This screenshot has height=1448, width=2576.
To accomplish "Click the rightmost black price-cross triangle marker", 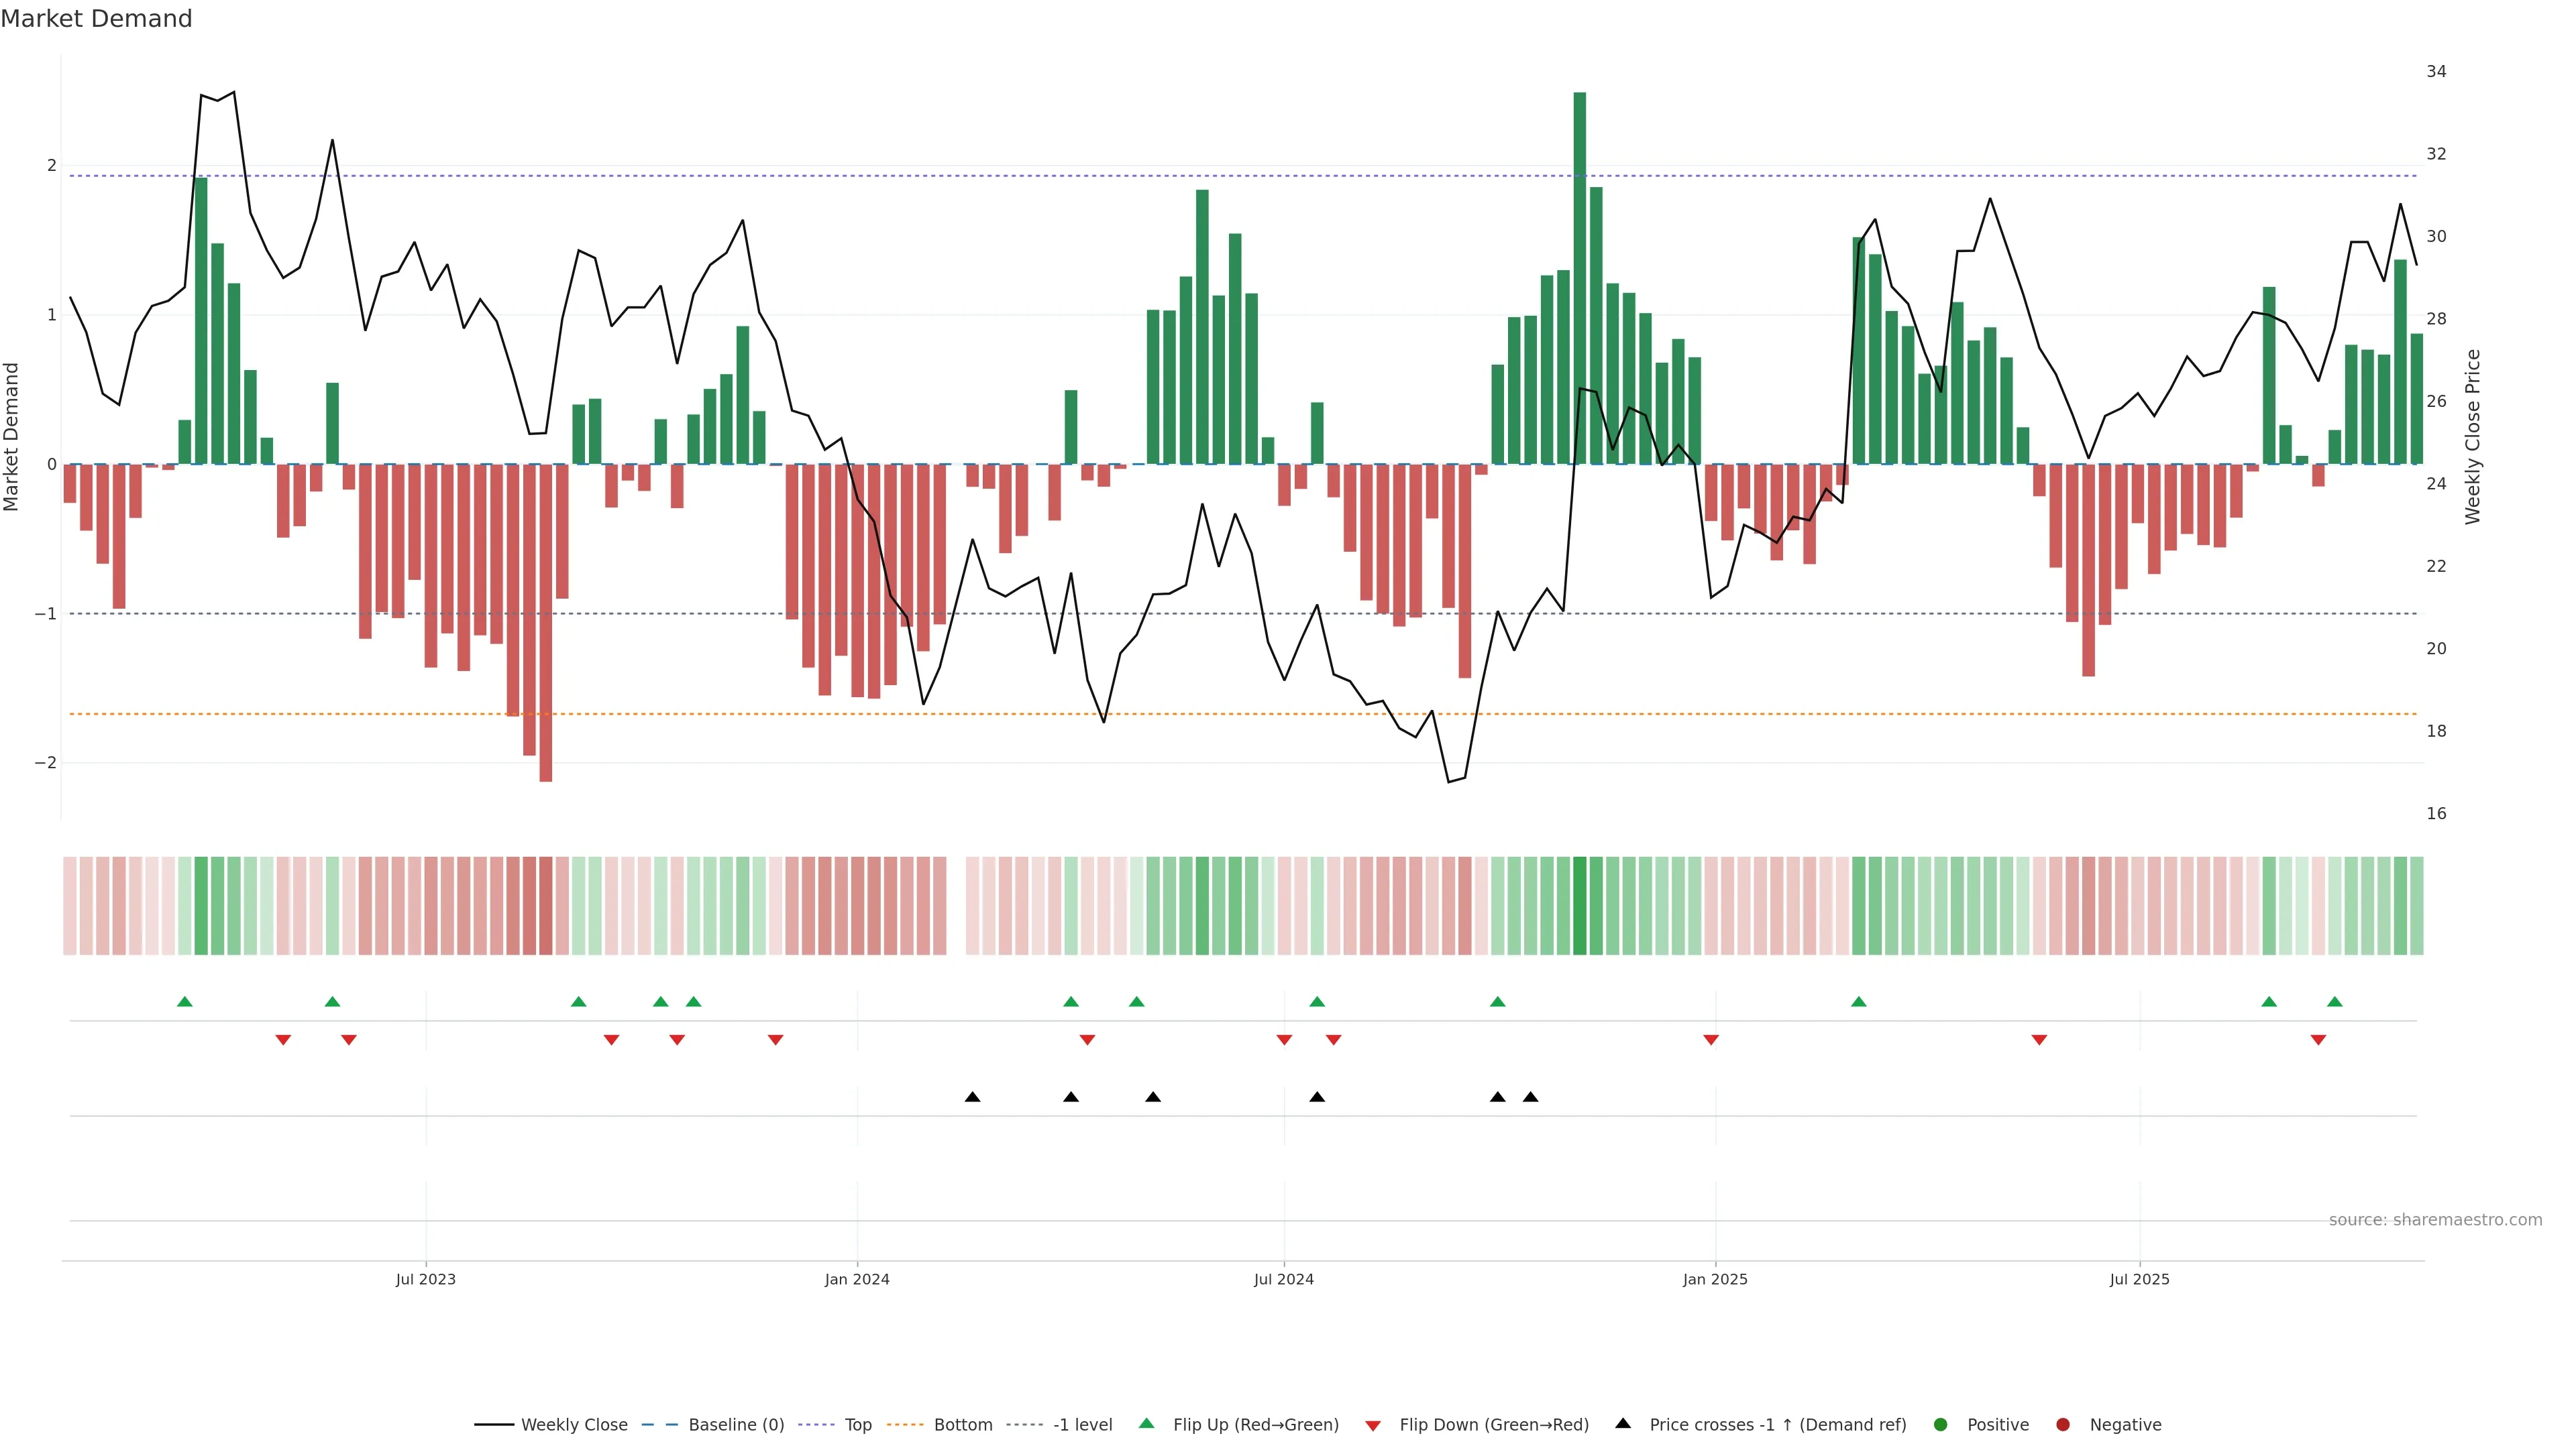I will coord(1530,1097).
